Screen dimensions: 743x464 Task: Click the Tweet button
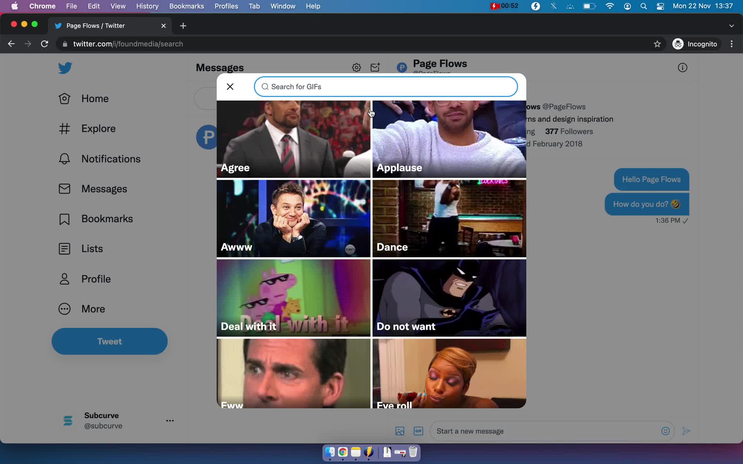pos(110,341)
